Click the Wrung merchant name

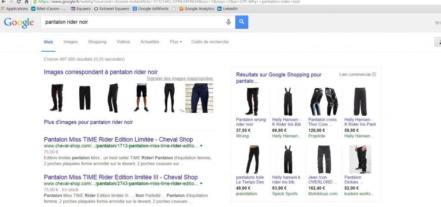[242, 136]
